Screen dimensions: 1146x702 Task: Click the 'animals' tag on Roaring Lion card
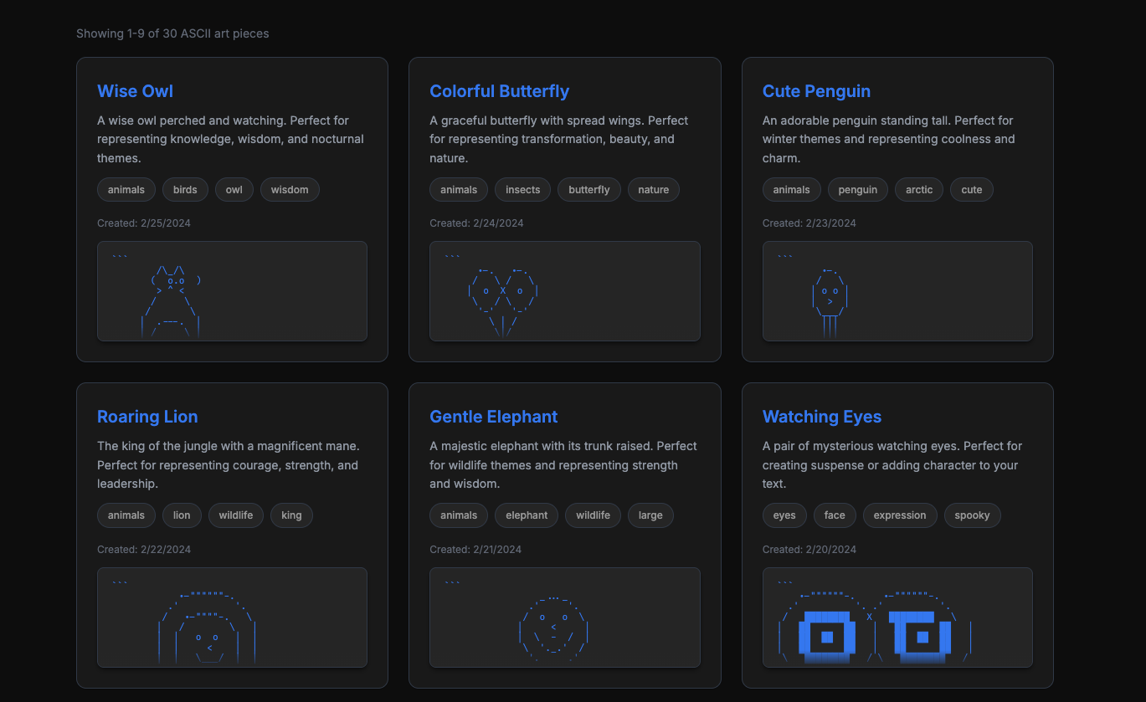tap(126, 515)
